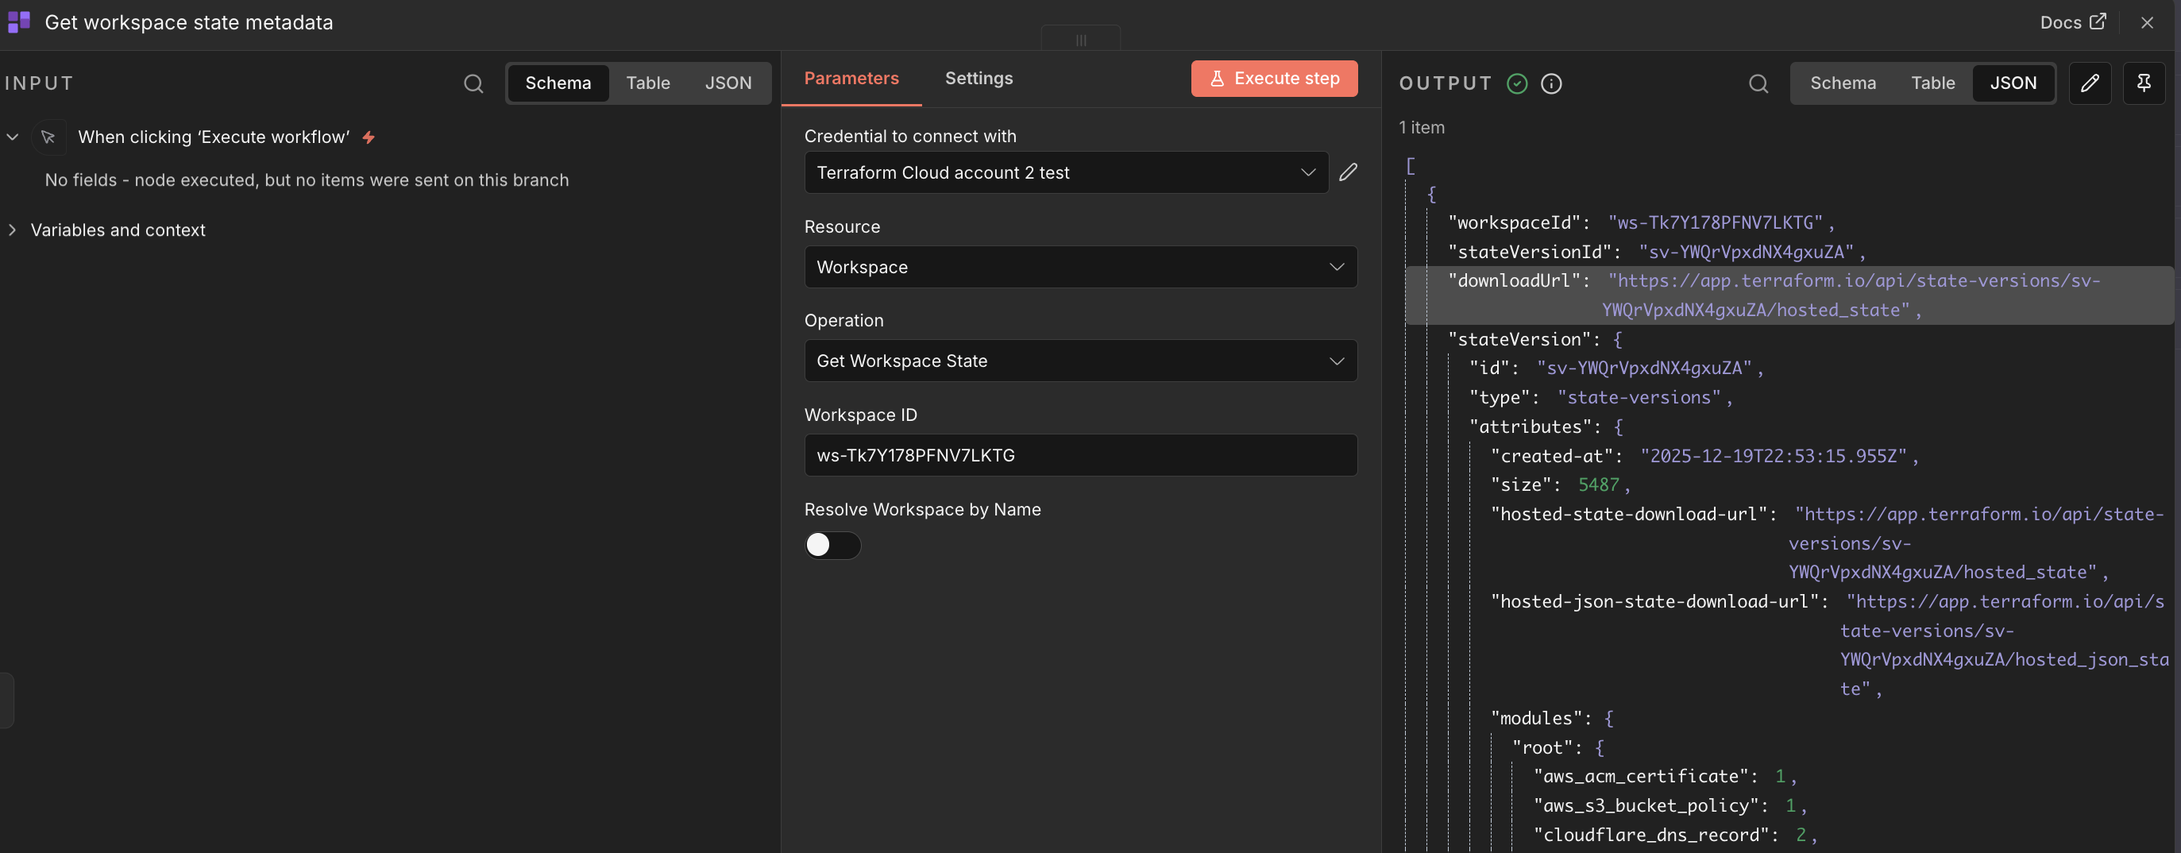The image size is (2181, 853).
Task: Expand Variables and context section
Action: [x=118, y=230]
